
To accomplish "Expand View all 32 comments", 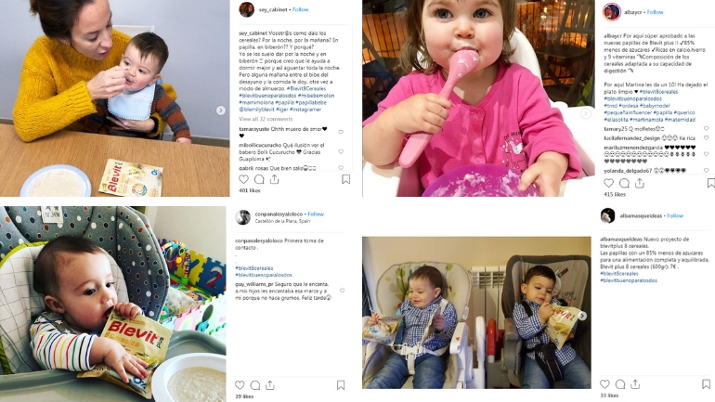I will [x=266, y=119].
